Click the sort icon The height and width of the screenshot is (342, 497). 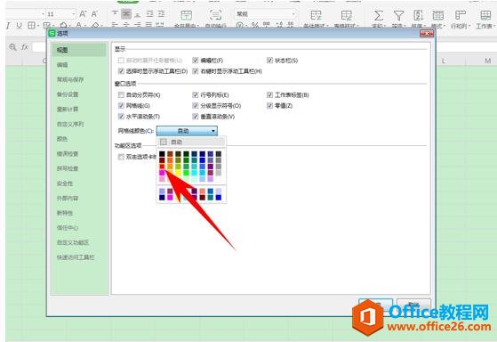[x=419, y=15]
